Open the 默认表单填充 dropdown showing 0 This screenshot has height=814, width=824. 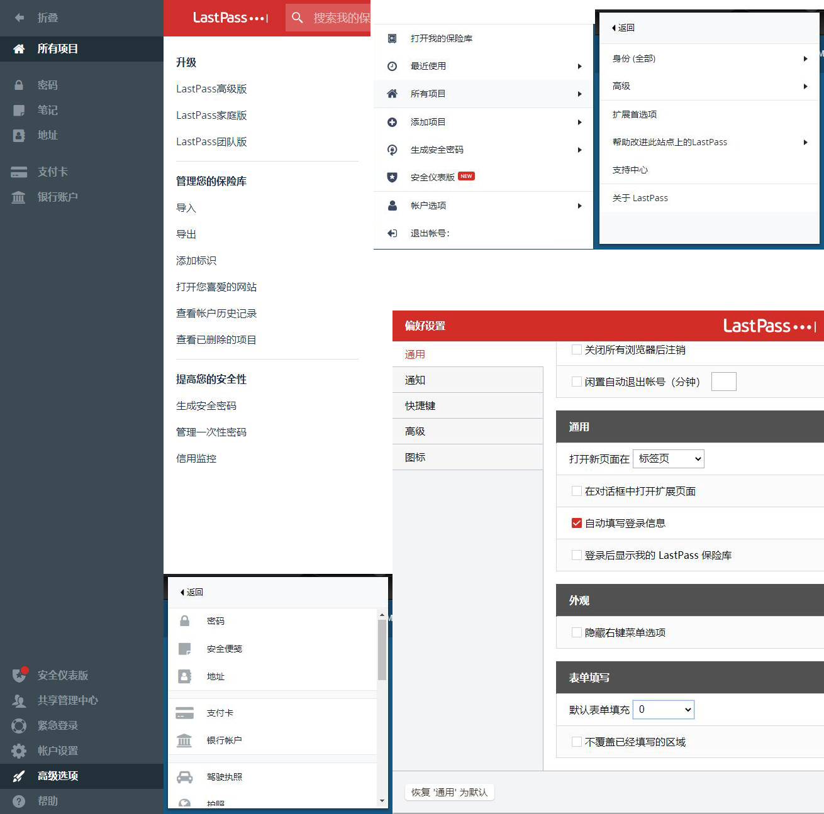click(664, 710)
